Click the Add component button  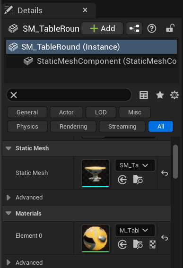102,28
